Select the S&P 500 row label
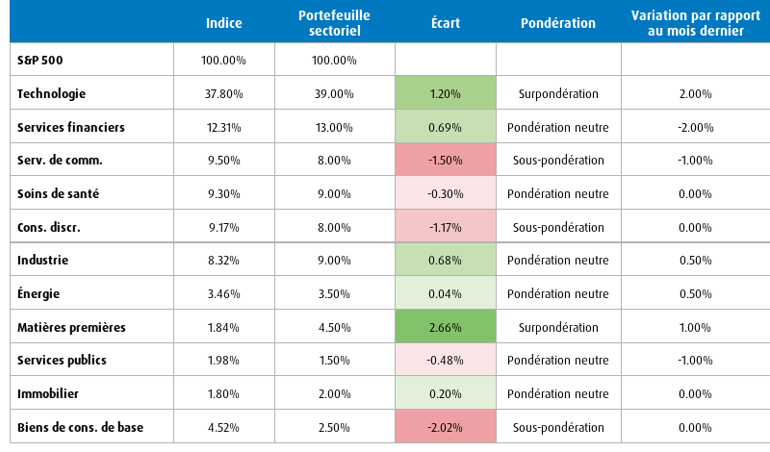 tap(40, 61)
